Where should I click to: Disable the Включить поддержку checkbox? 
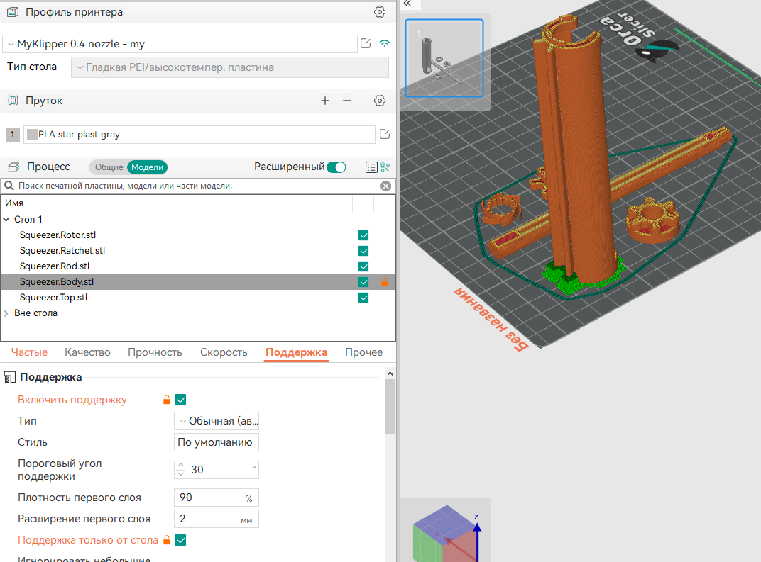pos(180,400)
